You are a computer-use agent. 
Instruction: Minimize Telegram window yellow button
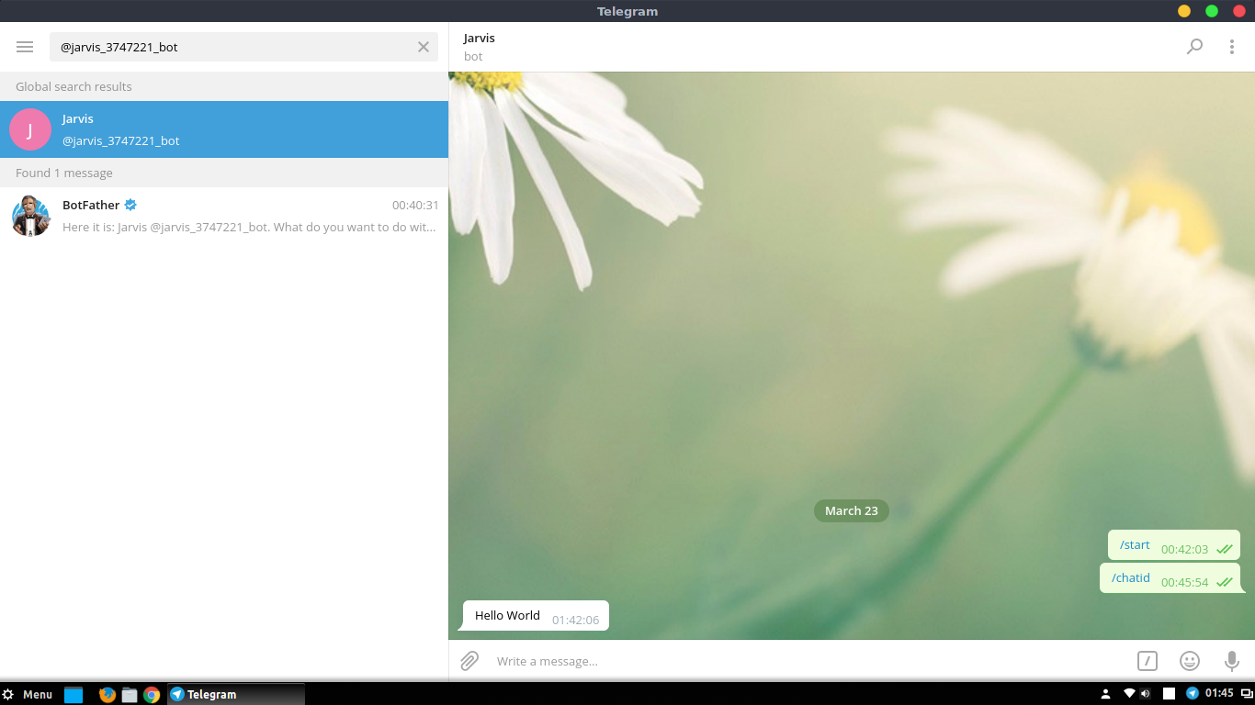pyautogui.click(x=1184, y=11)
